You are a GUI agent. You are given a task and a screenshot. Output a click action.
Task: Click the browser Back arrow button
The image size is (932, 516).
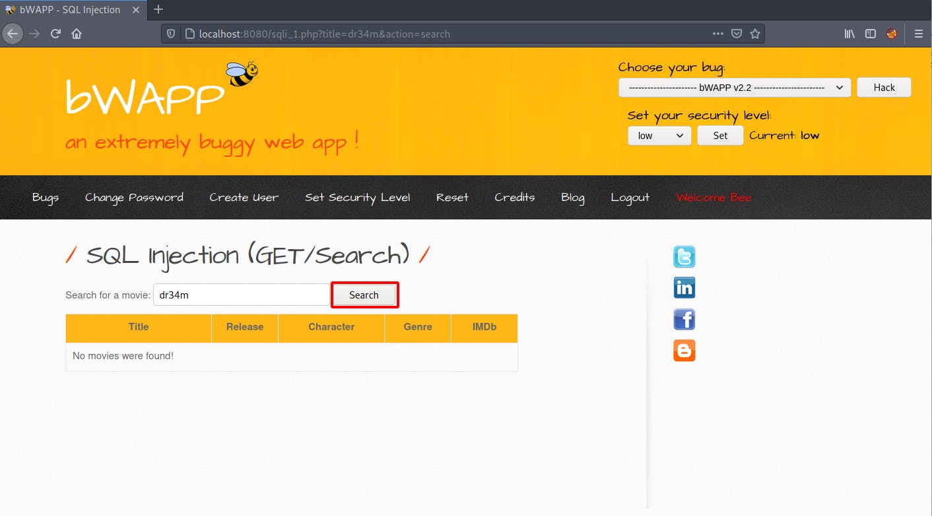[x=13, y=34]
